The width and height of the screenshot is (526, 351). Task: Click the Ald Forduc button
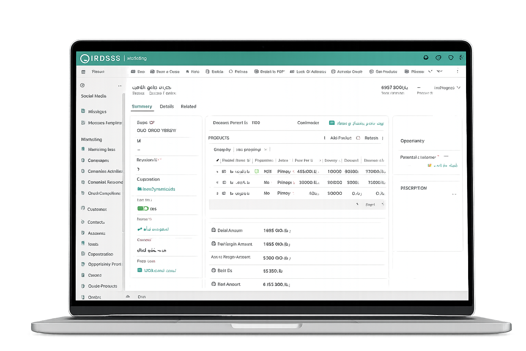tap(341, 138)
